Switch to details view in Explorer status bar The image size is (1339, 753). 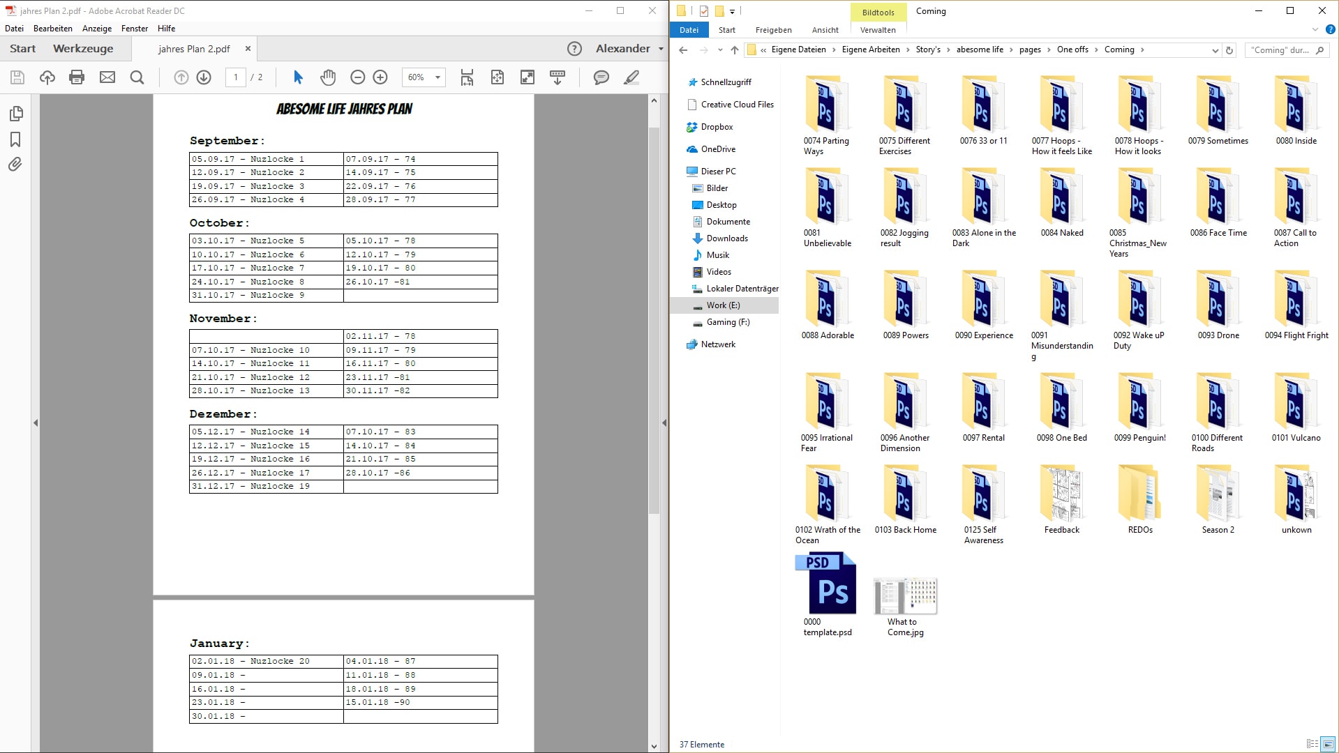(x=1312, y=744)
